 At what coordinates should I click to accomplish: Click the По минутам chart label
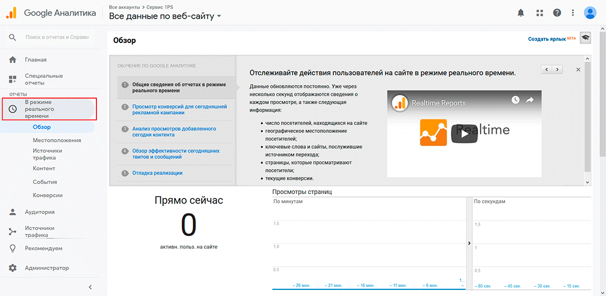(288, 201)
